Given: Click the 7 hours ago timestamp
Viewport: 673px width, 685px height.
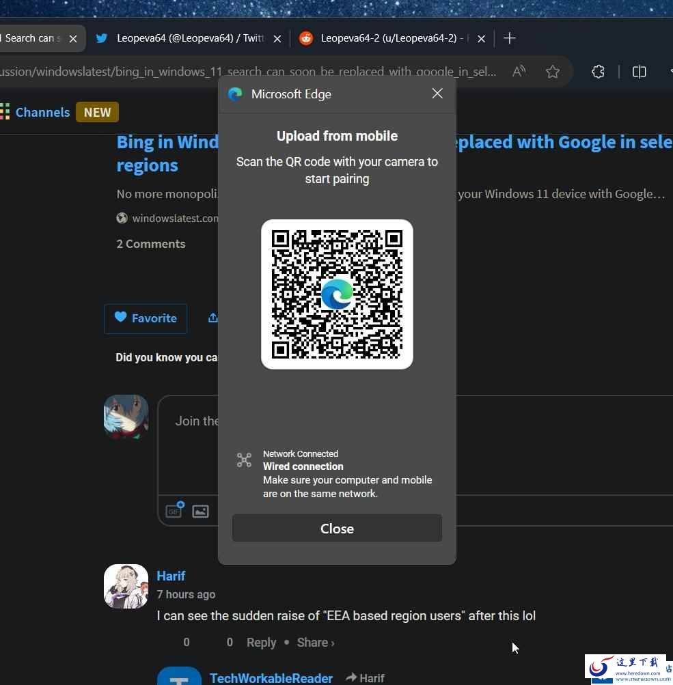Looking at the screenshot, I should click(x=186, y=595).
